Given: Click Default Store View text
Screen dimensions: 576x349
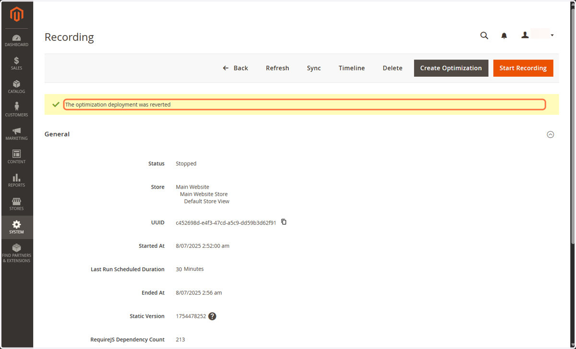Looking at the screenshot, I should pos(207,201).
